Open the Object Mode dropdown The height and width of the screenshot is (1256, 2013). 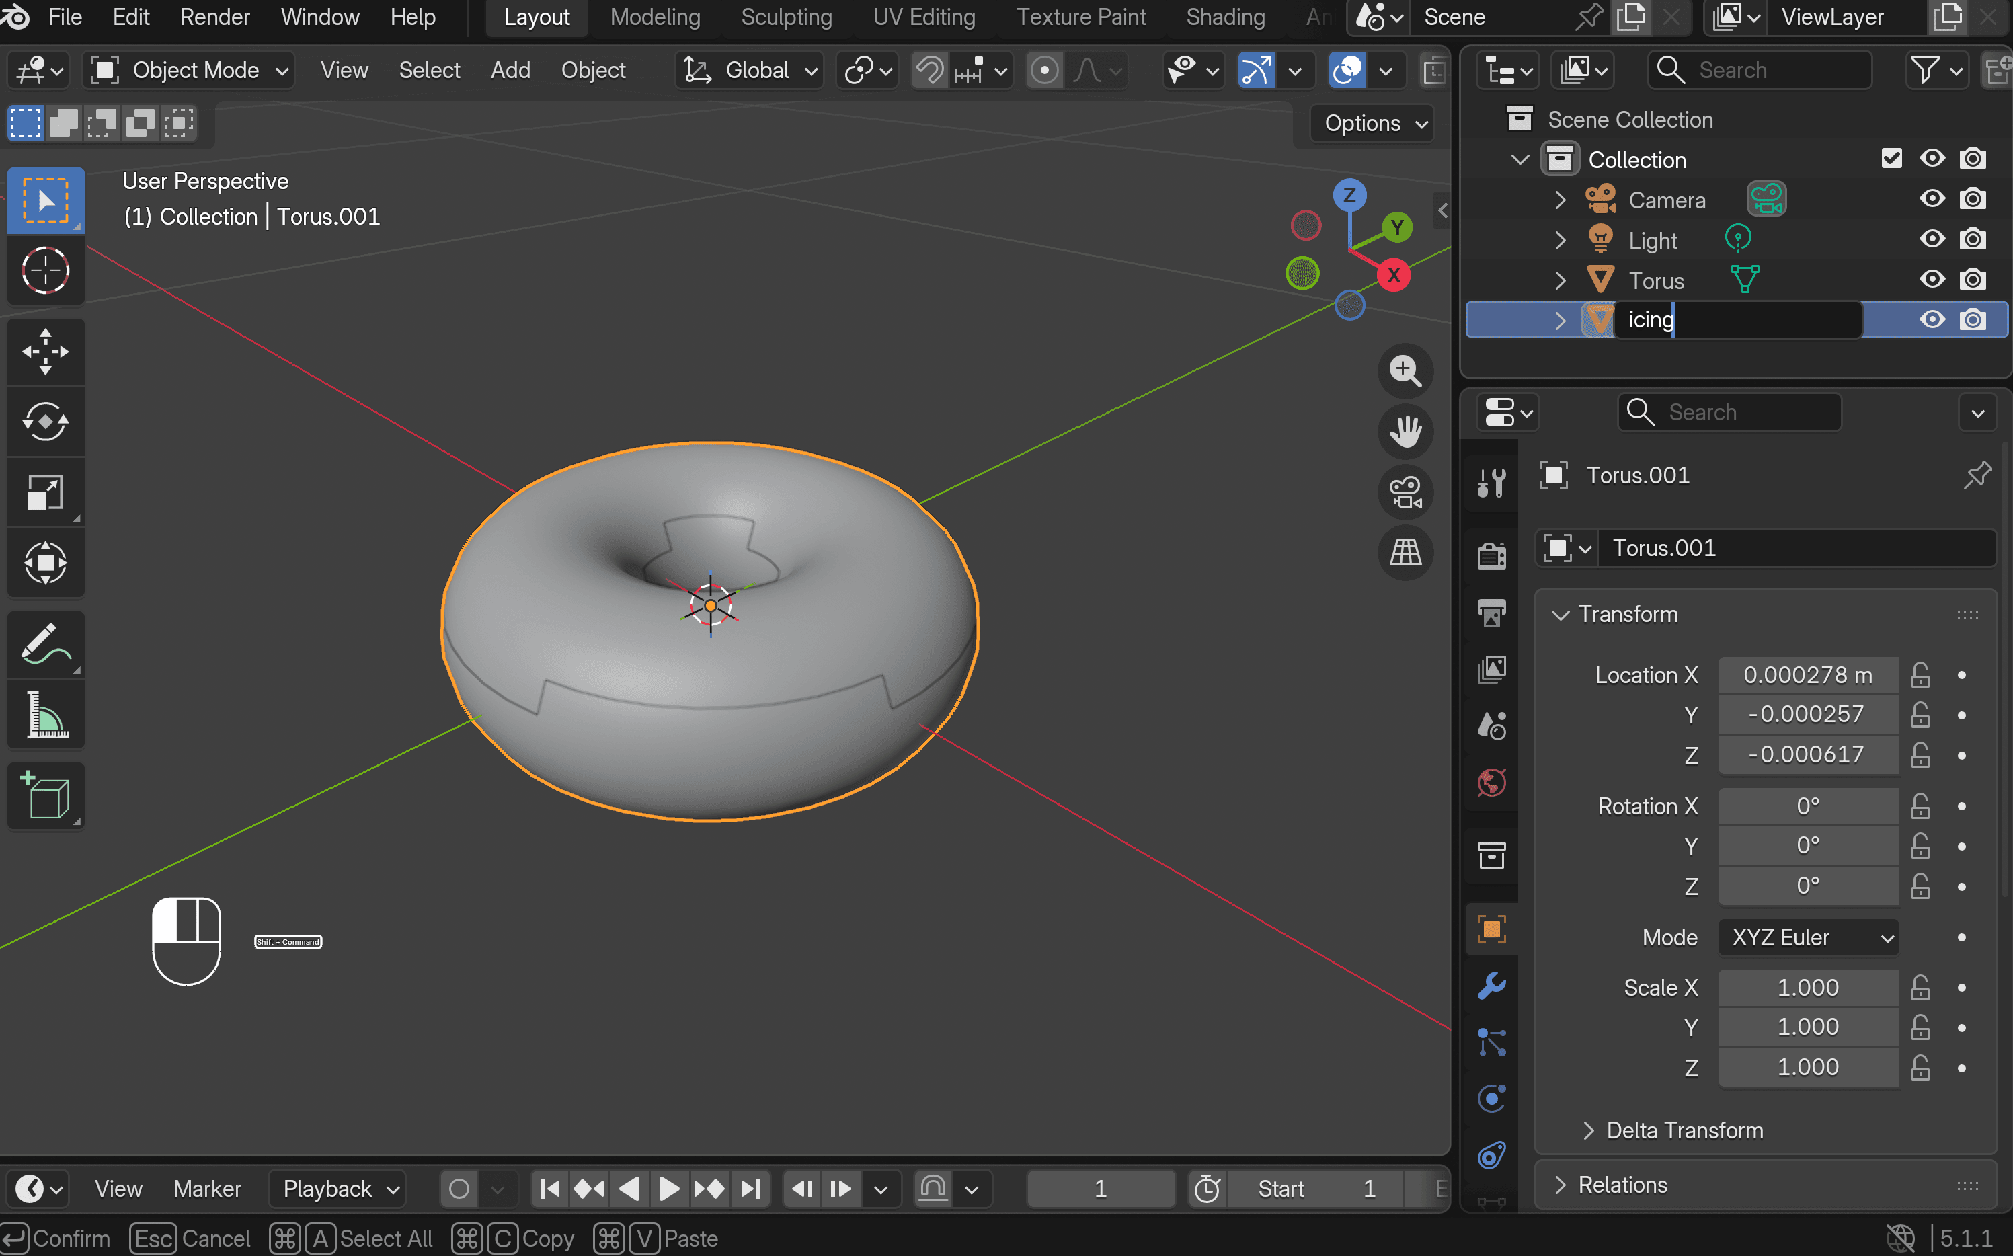tap(190, 71)
